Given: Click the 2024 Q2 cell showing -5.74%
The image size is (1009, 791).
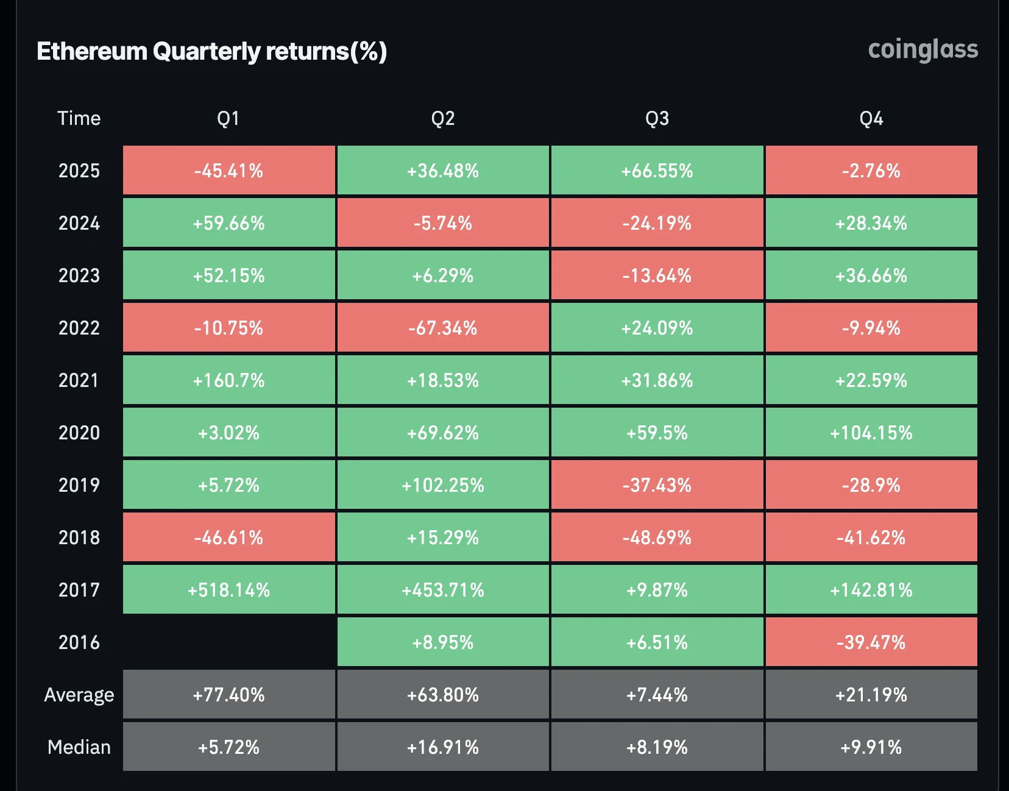Looking at the screenshot, I should tap(443, 223).
